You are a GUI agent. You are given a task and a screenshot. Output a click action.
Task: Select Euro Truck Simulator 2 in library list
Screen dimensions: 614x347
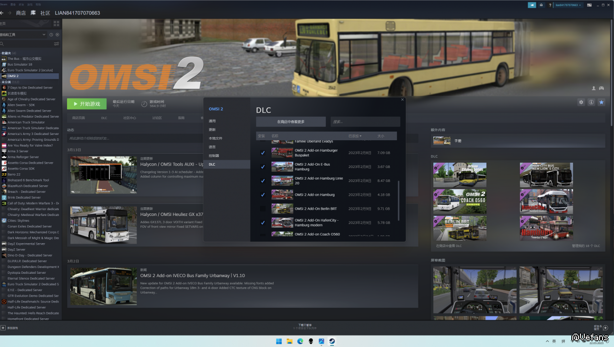[x=30, y=70]
